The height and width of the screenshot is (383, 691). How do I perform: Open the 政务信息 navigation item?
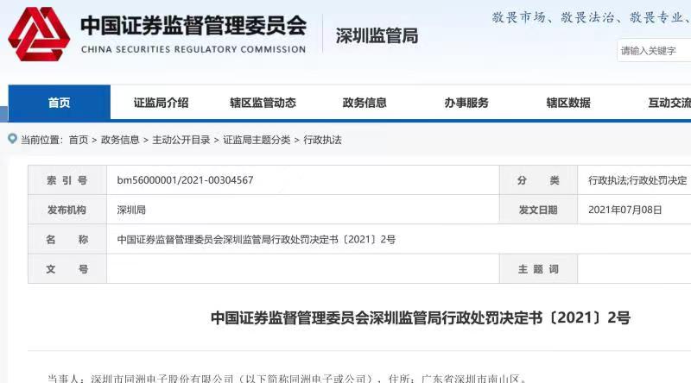point(365,103)
